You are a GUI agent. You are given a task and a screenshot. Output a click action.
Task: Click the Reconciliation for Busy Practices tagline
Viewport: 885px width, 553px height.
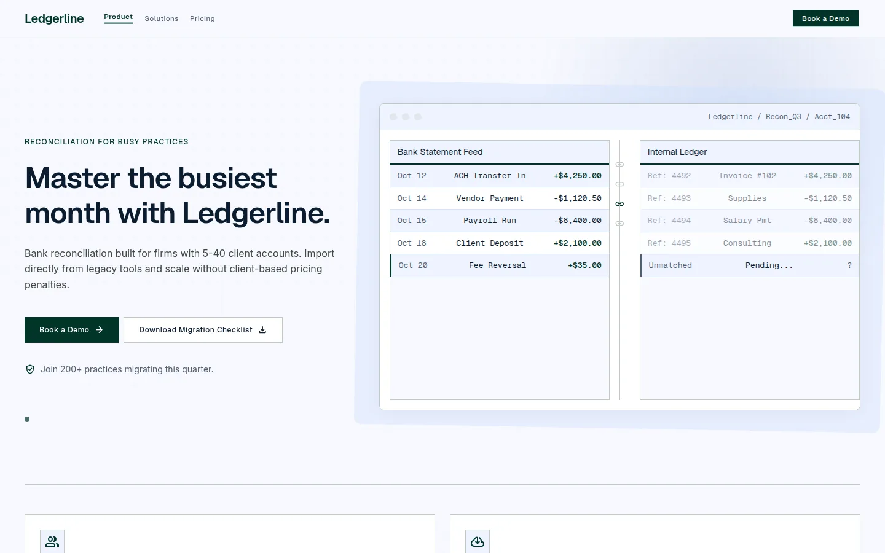[x=106, y=142]
